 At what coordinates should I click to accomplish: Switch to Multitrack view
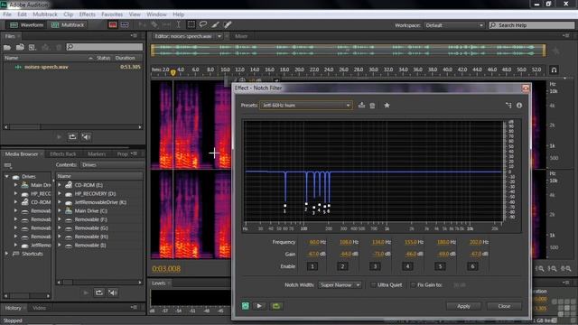[x=68, y=25]
